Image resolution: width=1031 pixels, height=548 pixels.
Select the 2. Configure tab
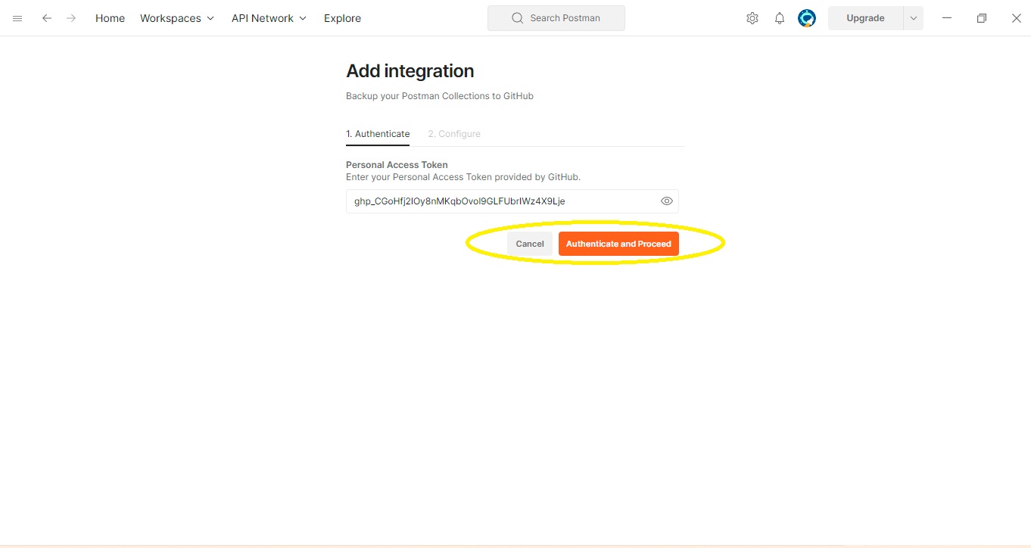coord(454,134)
